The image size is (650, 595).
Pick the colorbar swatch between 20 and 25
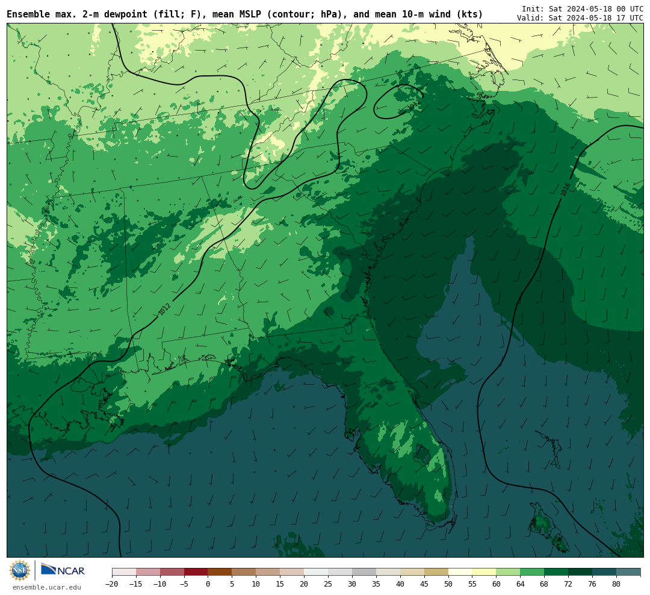click(x=317, y=572)
